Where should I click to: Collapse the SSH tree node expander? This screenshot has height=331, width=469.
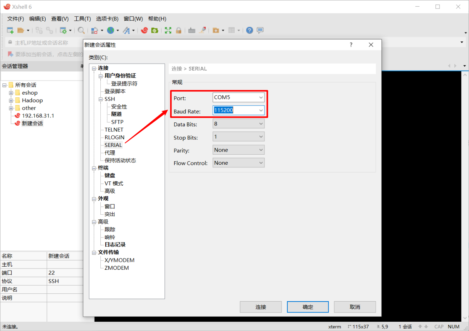101,99
